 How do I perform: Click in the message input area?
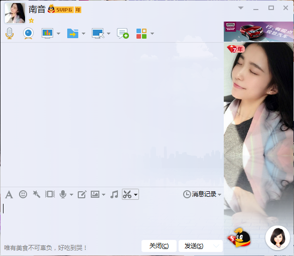112,219
